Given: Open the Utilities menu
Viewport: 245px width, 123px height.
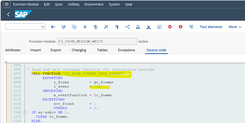Looking at the screenshot, I should coord(74,4).
